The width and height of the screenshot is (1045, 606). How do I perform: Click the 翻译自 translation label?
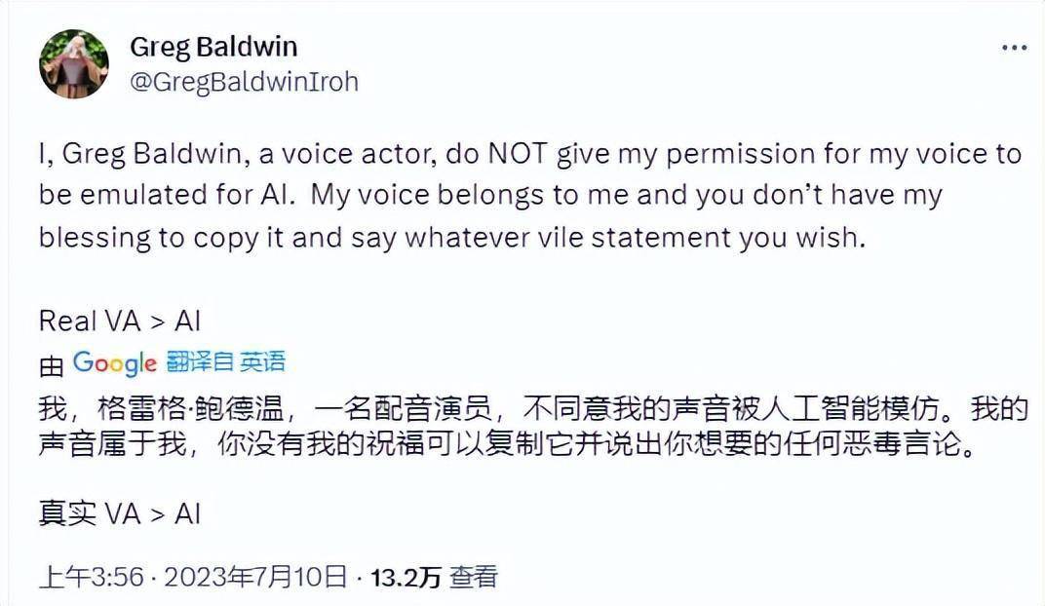199,363
